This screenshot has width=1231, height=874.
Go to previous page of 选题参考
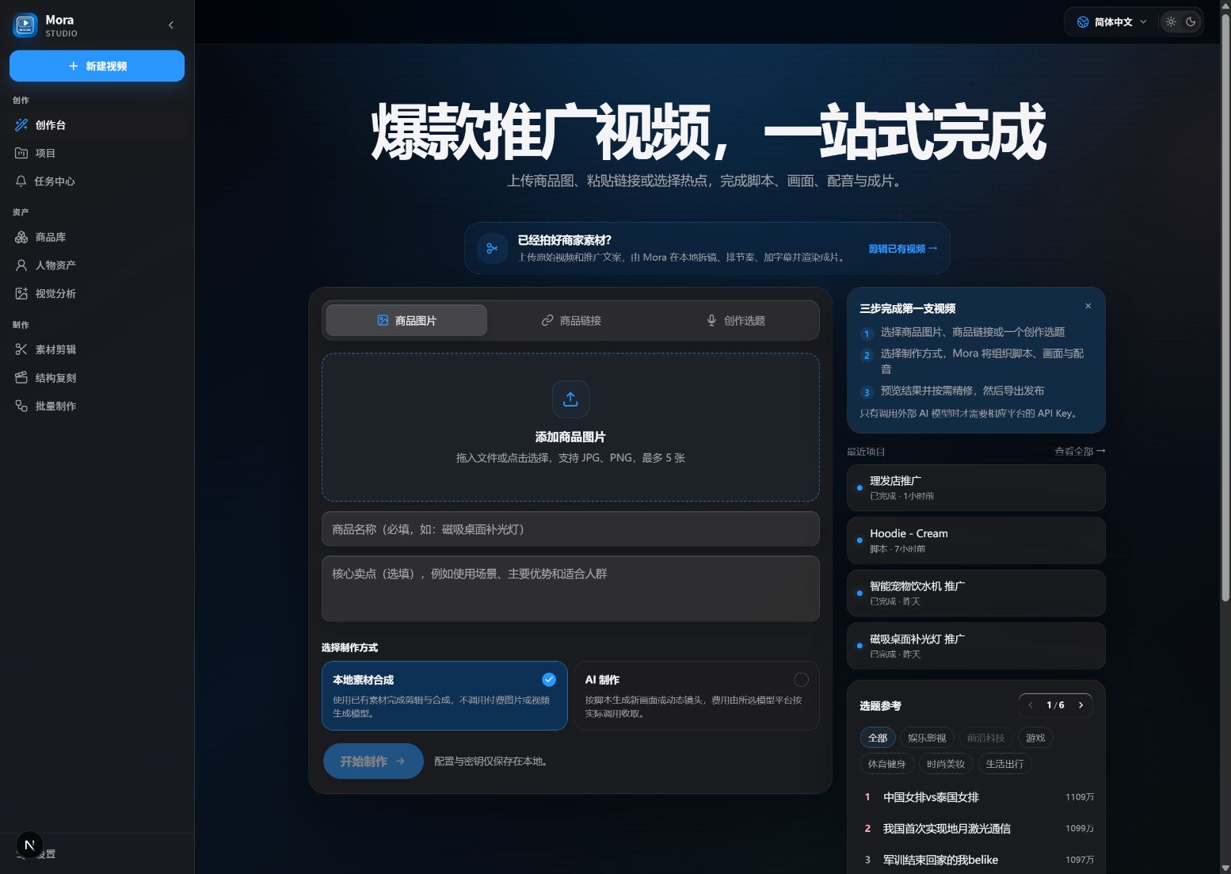(1031, 705)
